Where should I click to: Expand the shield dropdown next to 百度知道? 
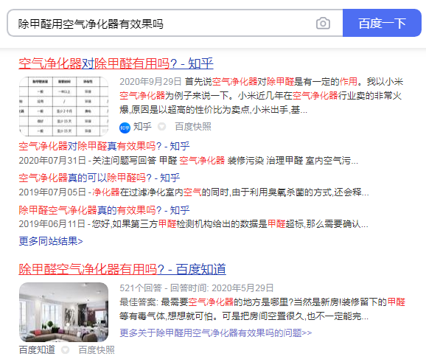coord(65,349)
